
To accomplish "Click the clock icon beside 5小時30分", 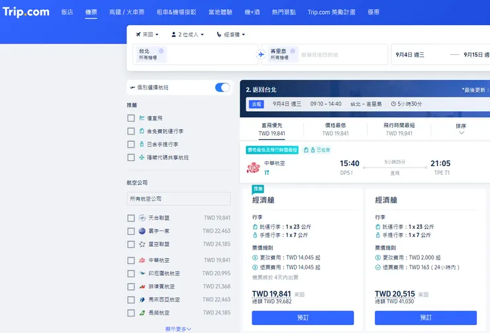I will [x=393, y=104].
